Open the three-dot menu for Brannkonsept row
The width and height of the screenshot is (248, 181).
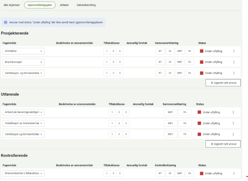[x=234, y=62]
